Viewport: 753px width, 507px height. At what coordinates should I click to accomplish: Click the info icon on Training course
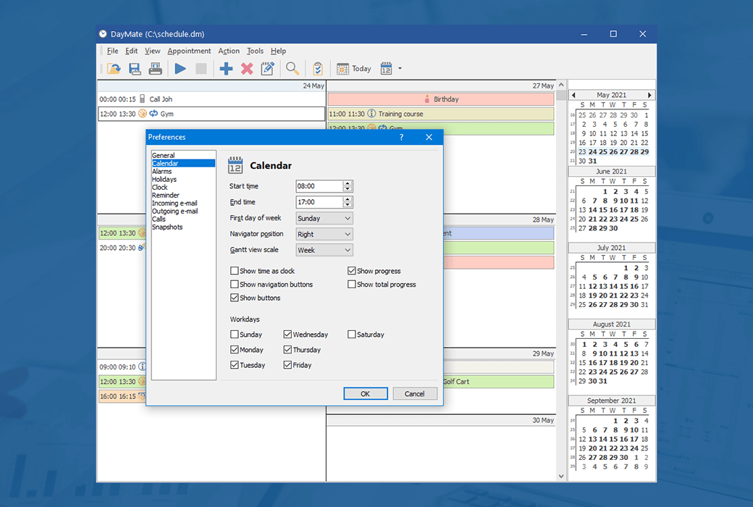coord(371,114)
